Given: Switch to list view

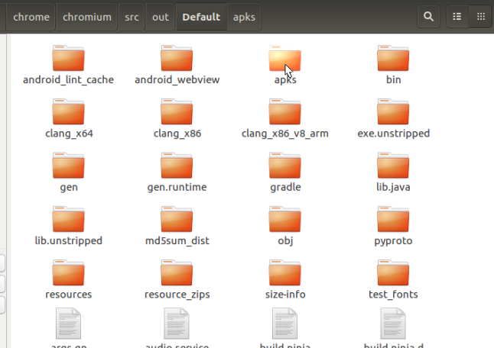Looking at the screenshot, I should (x=457, y=16).
